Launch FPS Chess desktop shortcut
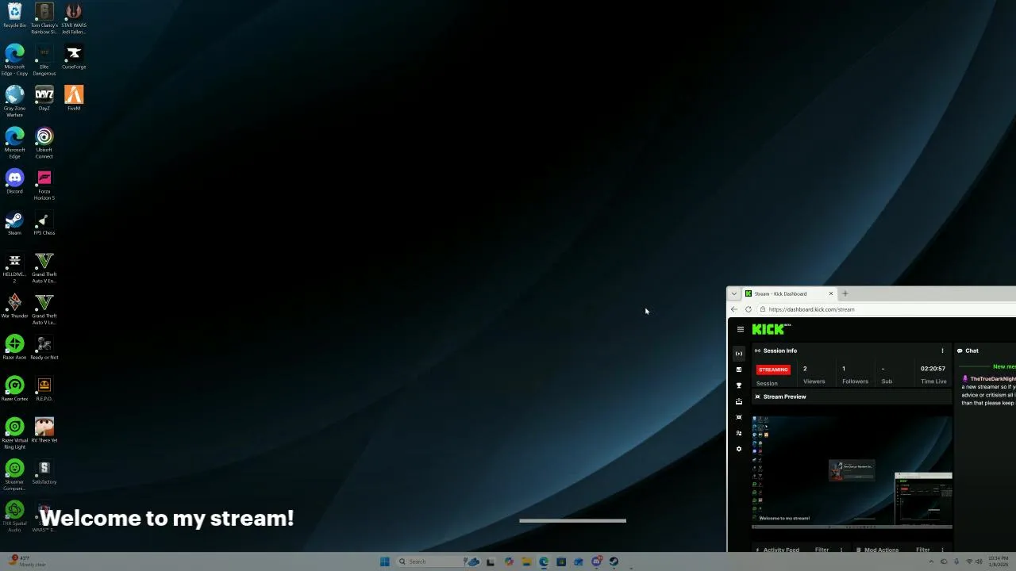 [44, 223]
